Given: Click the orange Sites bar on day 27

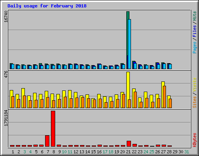Looking at the screenshot, I should [164, 97].
